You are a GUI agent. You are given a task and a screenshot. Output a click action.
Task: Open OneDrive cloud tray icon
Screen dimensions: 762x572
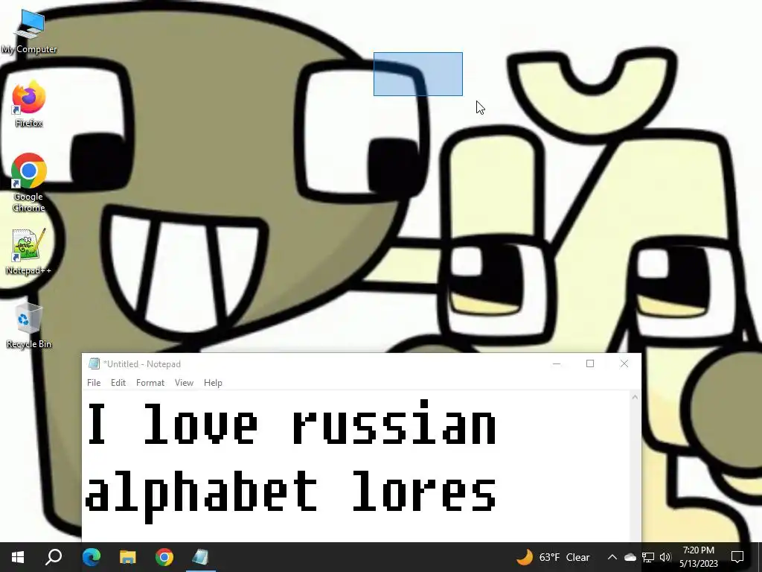click(630, 557)
